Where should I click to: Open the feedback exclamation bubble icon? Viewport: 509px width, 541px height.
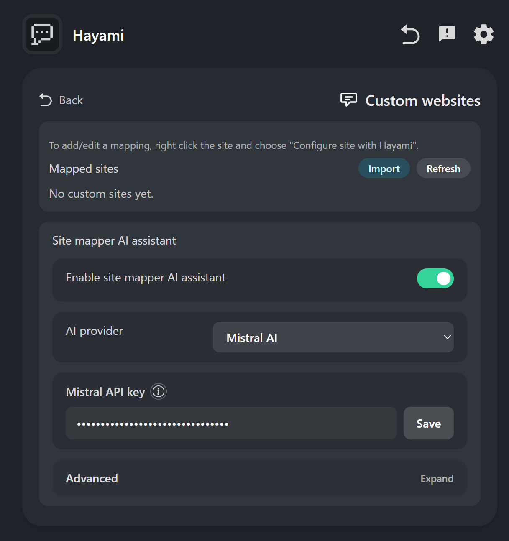447,34
